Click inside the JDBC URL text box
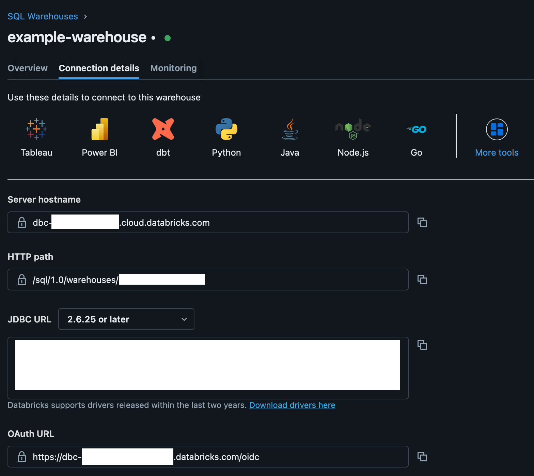Viewport: 534px width, 476px height. [208, 368]
